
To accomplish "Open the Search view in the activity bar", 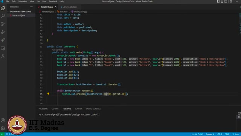I will pyautogui.click(x=3, y=16).
